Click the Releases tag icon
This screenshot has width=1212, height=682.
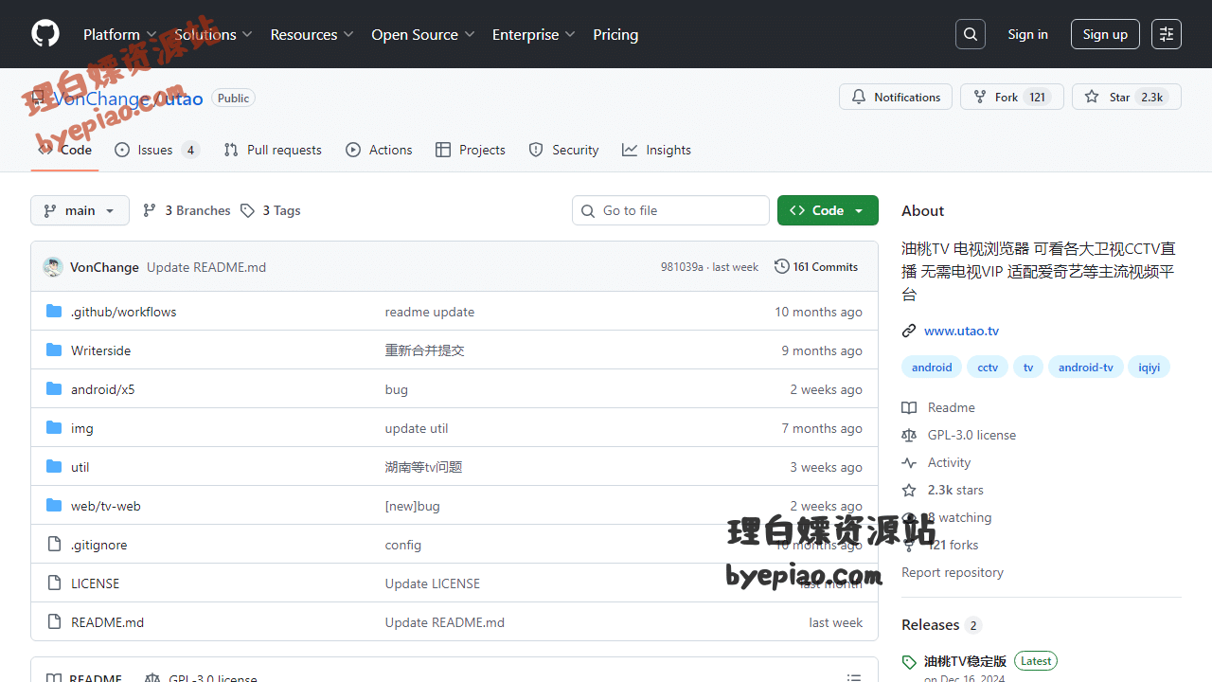click(x=909, y=662)
